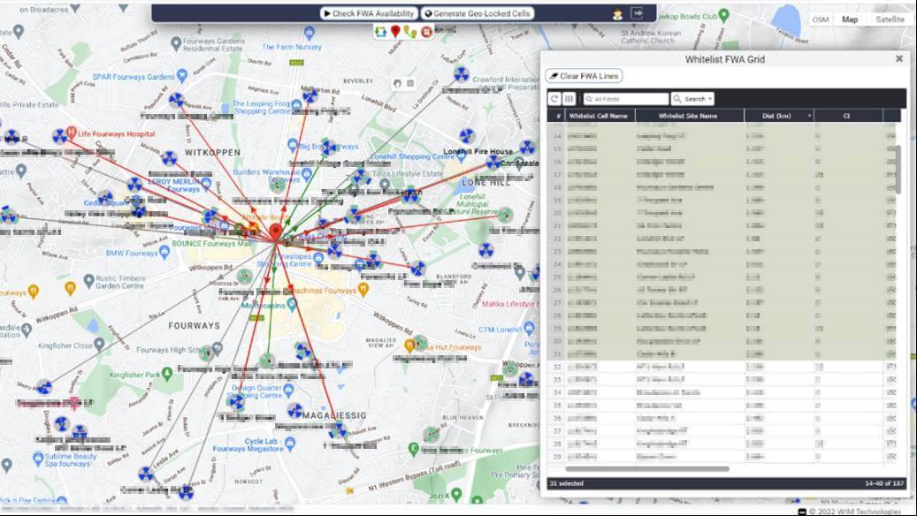
Task: Switch map layer to Satellite
Action: coord(890,19)
